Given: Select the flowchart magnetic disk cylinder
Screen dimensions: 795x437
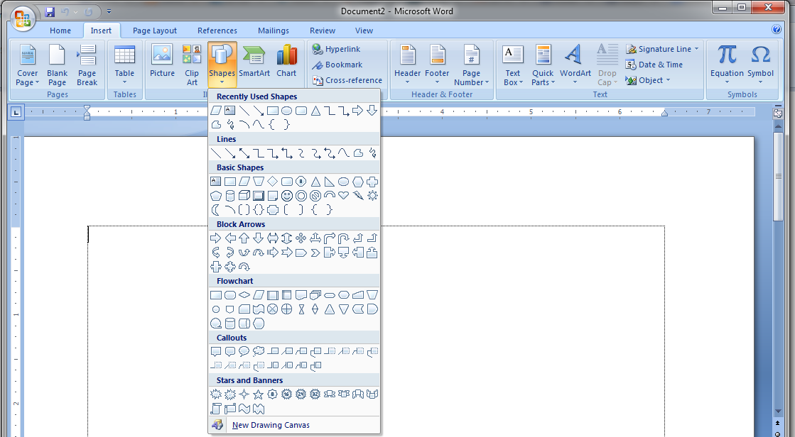Looking at the screenshot, I should tap(230, 323).
